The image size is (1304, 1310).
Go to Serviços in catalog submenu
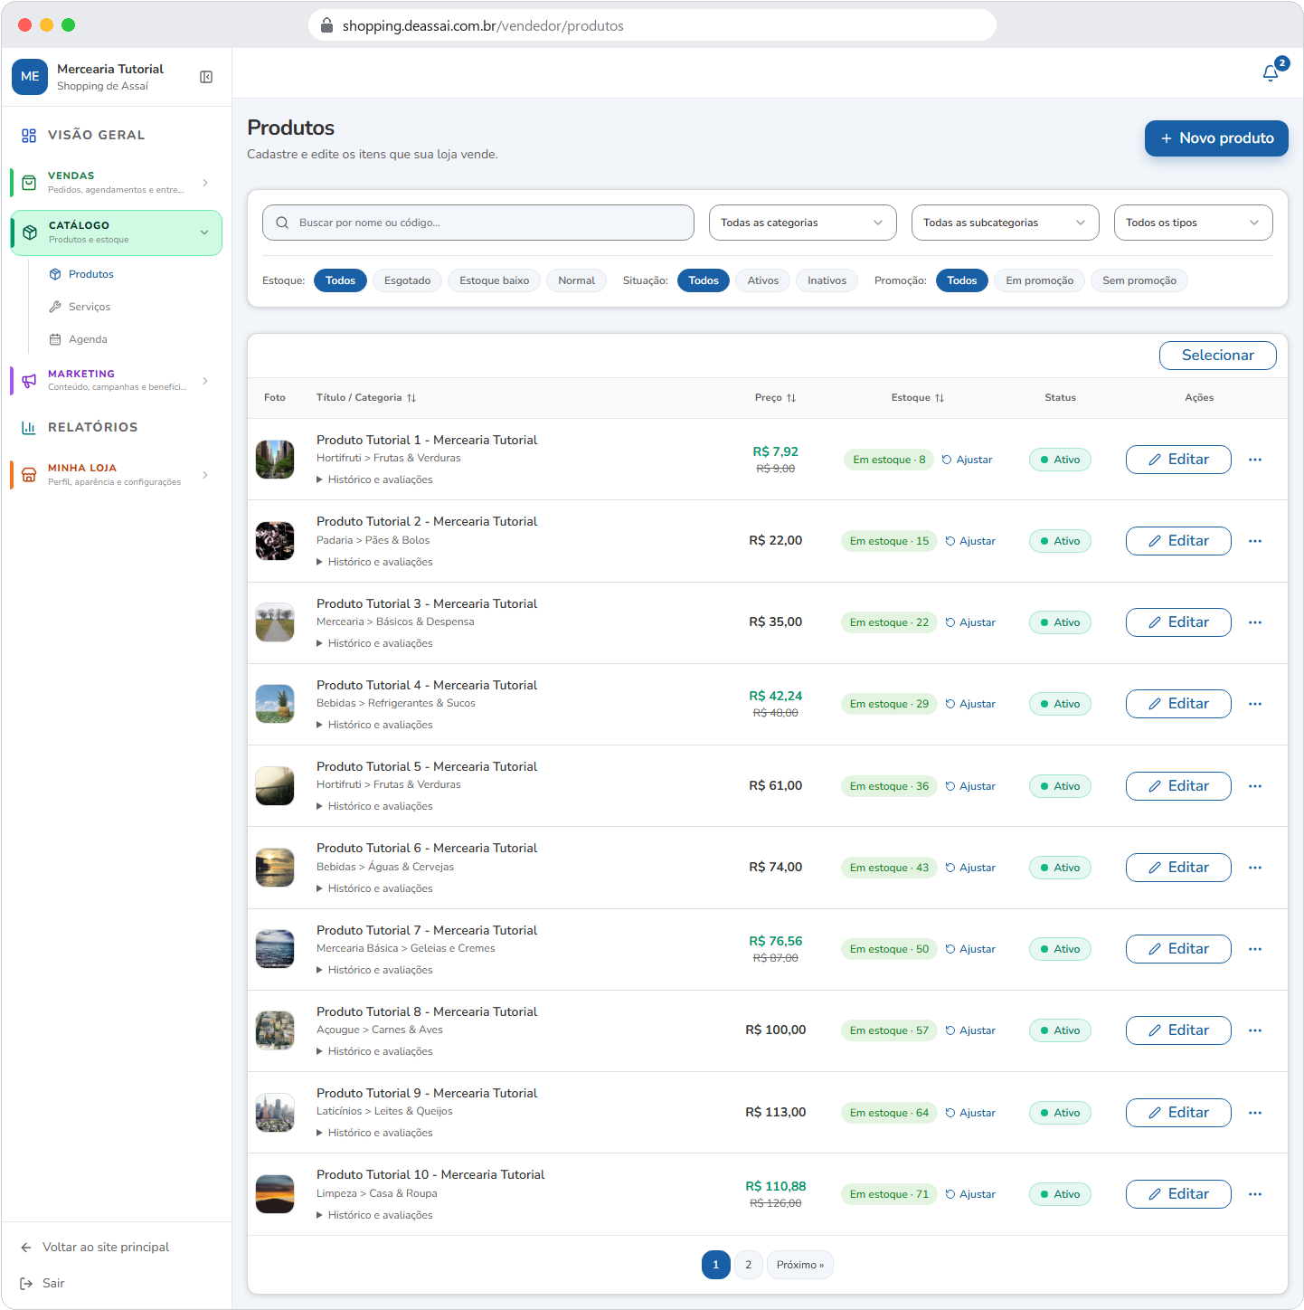coord(90,307)
